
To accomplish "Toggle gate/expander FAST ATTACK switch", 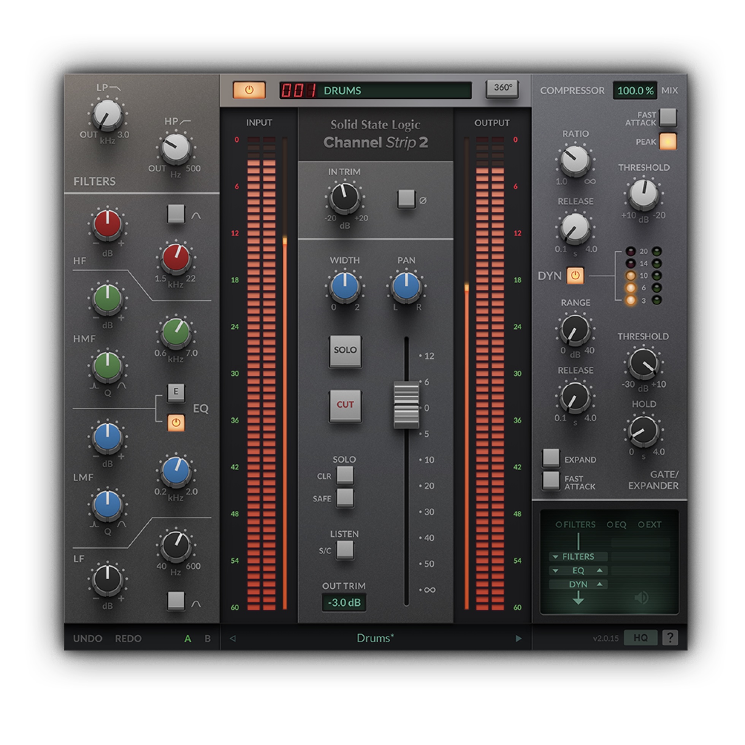I will pos(551,480).
